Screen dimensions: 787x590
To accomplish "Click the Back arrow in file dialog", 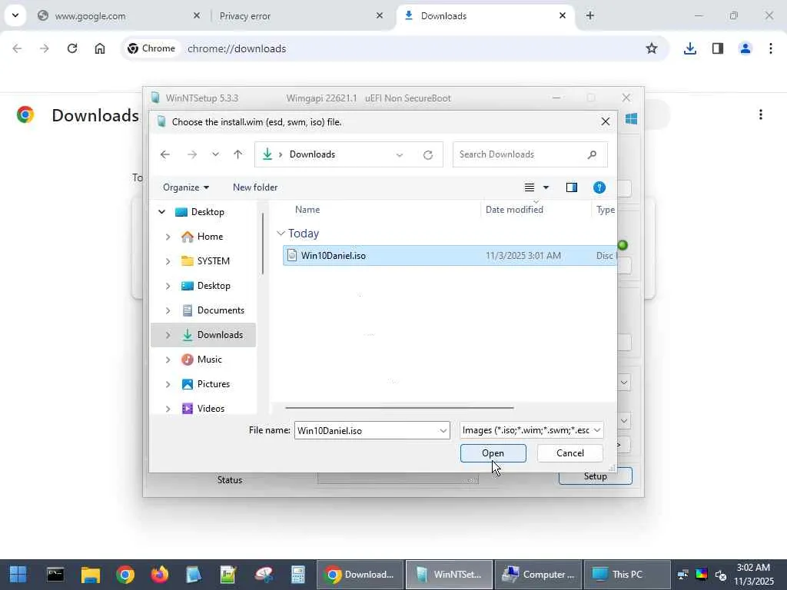I will tap(164, 154).
